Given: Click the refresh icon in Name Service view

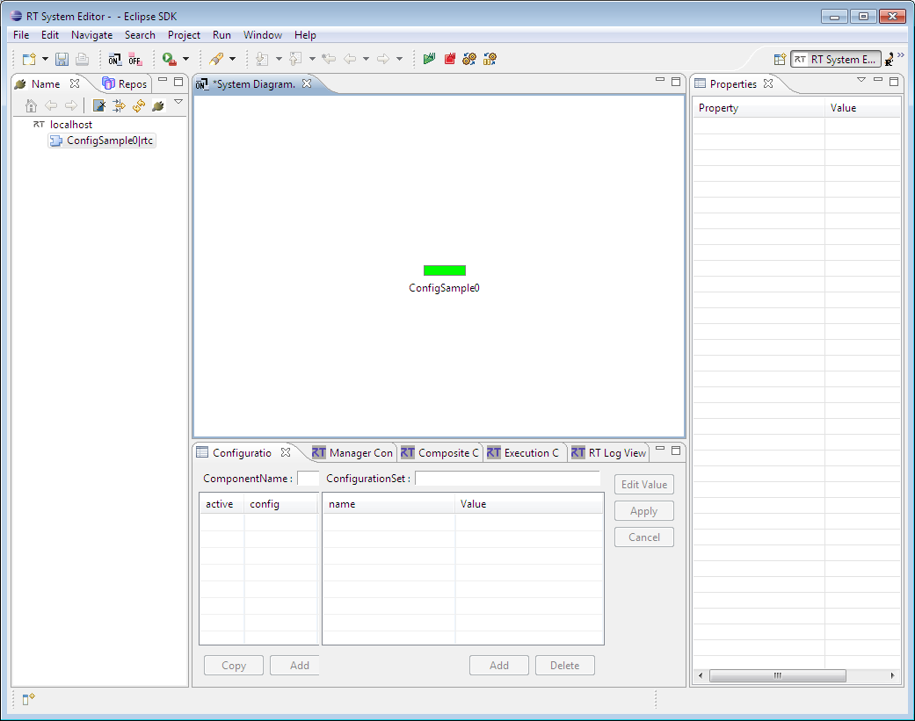Looking at the screenshot, I should (x=139, y=105).
